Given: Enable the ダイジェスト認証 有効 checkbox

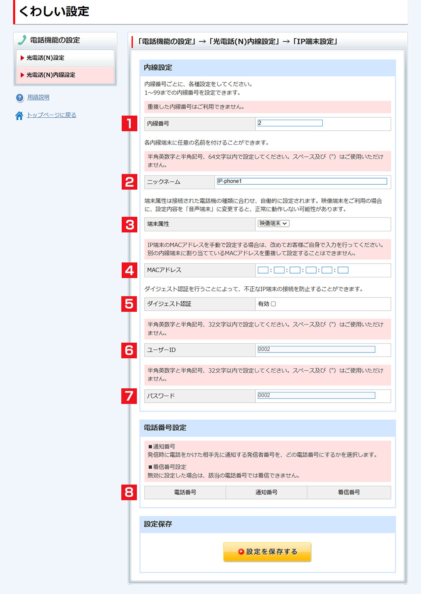Looking at the screenshot, I should 273,304.
